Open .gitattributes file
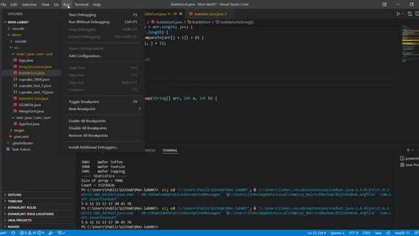The image size is (419, 236). coord(22,143)
